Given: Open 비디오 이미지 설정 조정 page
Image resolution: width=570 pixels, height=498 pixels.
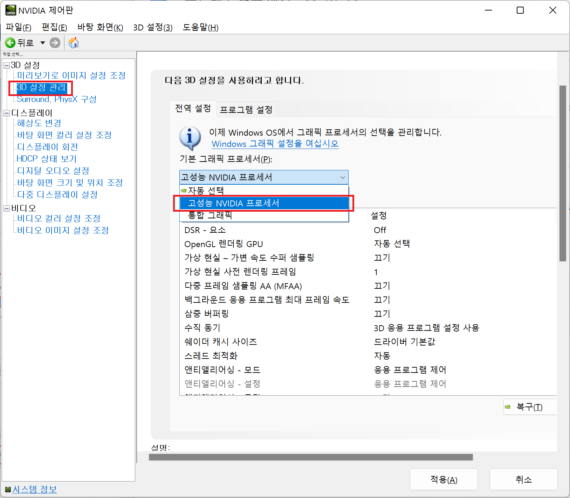Looking at the screenshot, I should coord(63,230).
